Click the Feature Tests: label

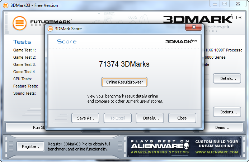coord(25,86)
